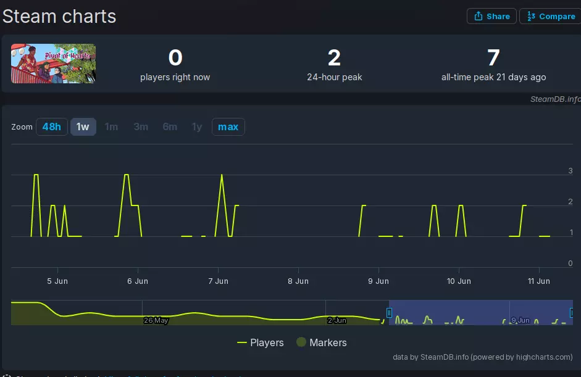This screenshot has height=377, width=581.
Task: Toggle the Markers series in legend
Action: coord(322,342)
